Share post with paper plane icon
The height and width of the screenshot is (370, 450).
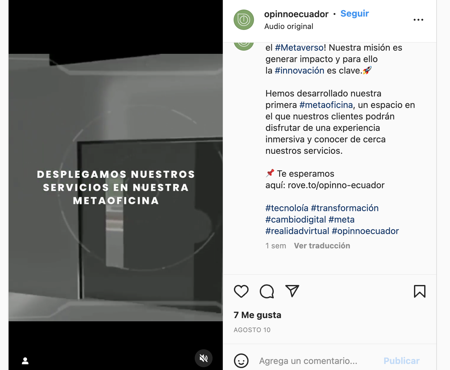[x=292, y=291]
